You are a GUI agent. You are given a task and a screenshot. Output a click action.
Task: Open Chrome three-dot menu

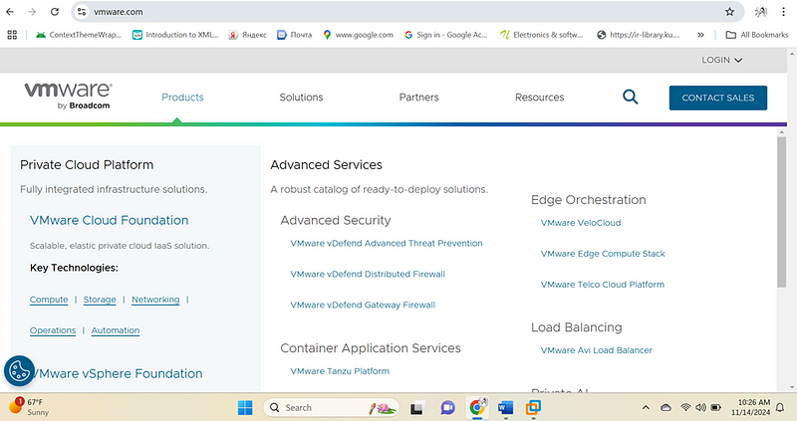coord(783,12)
